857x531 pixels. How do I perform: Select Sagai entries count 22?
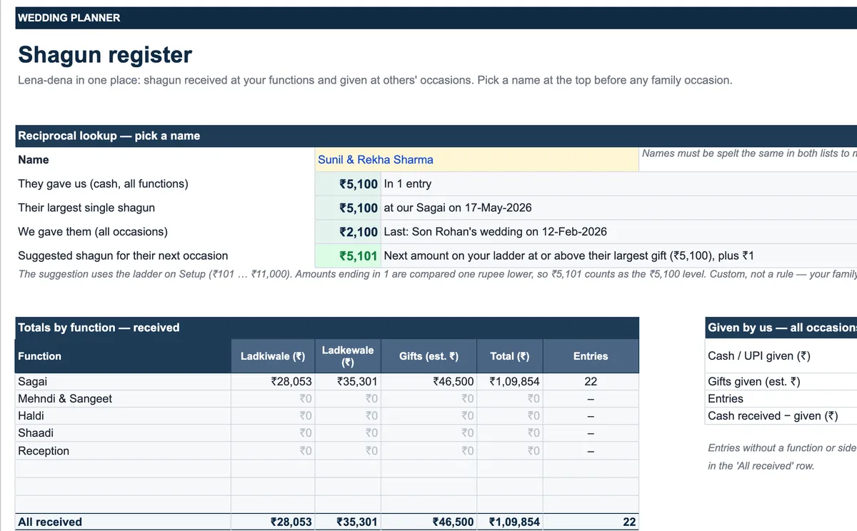[x=591, y=382]
